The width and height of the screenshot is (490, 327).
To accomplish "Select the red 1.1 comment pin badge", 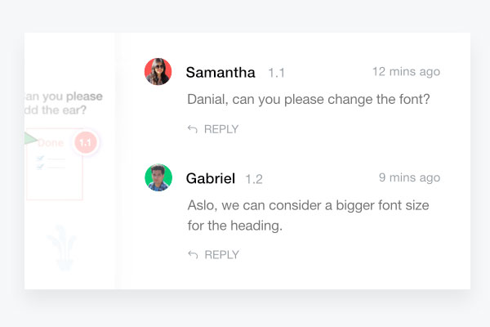I will [x=85, y=142].
